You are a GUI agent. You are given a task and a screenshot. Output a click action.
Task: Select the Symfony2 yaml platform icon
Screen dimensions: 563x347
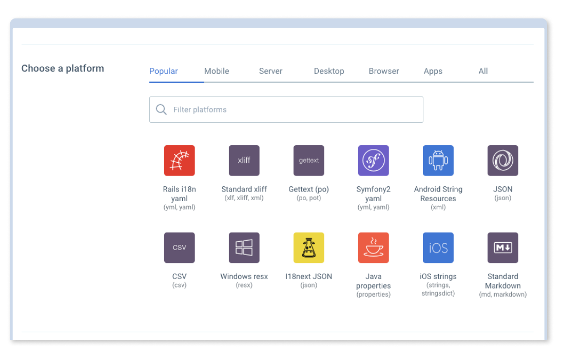[x=374, y=161]
